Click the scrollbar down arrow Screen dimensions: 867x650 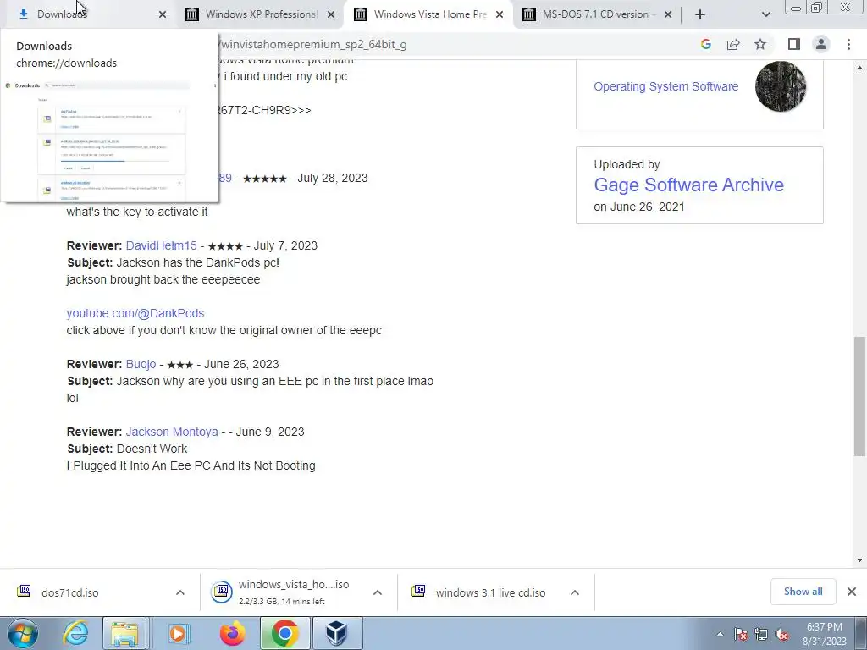pos(860,560)
